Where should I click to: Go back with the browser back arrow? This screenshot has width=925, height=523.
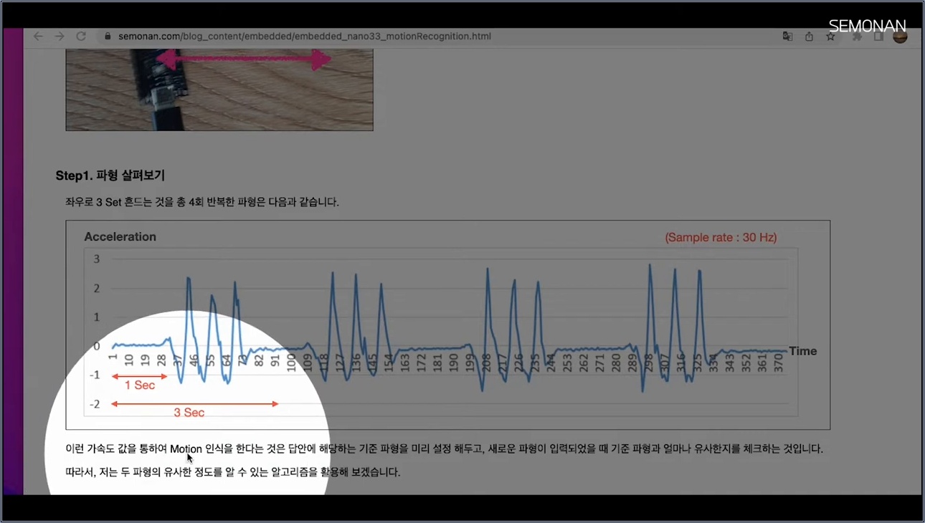pos(38,36)
